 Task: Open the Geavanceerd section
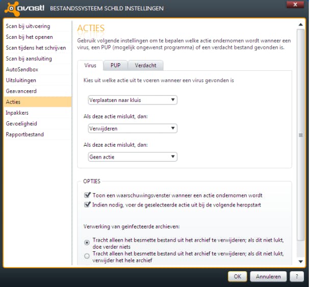[37, 91]
